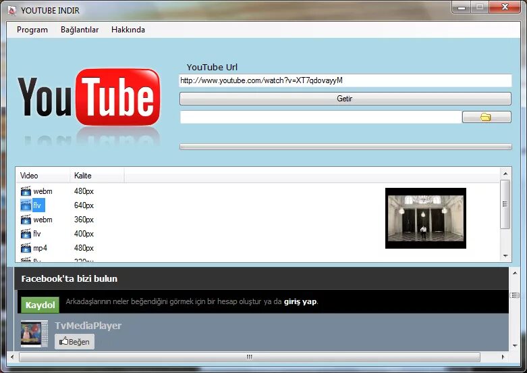The width and height of the screenshot is (527, 373).
Task: Open the Program menu
Action: (x=32, y=30)
